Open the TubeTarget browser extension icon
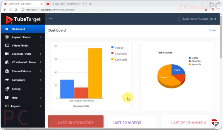 pyautogui.click(x=213, y=10)
